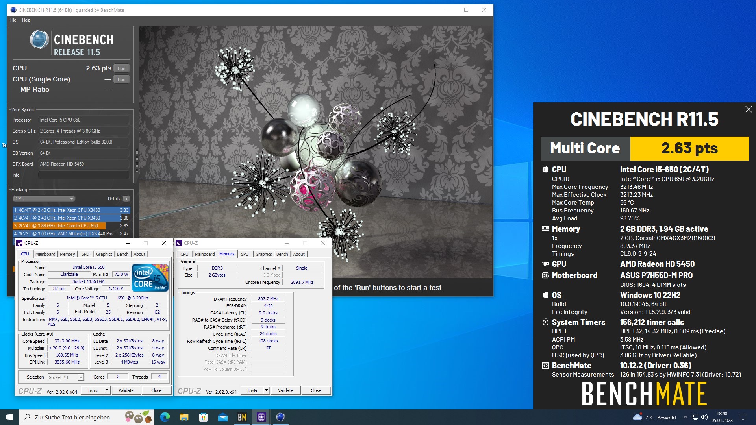The image size is (756, 425).
Task: Open CPU tab in right CPU-Z window
Action: (x=184, y=254)
